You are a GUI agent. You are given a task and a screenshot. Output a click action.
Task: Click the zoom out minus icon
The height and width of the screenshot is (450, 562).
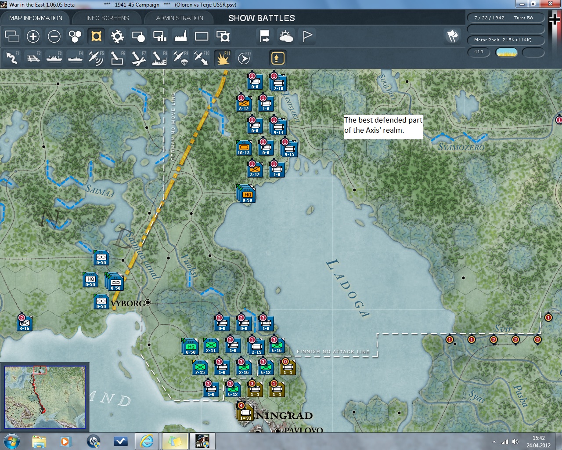coord(54,36)
